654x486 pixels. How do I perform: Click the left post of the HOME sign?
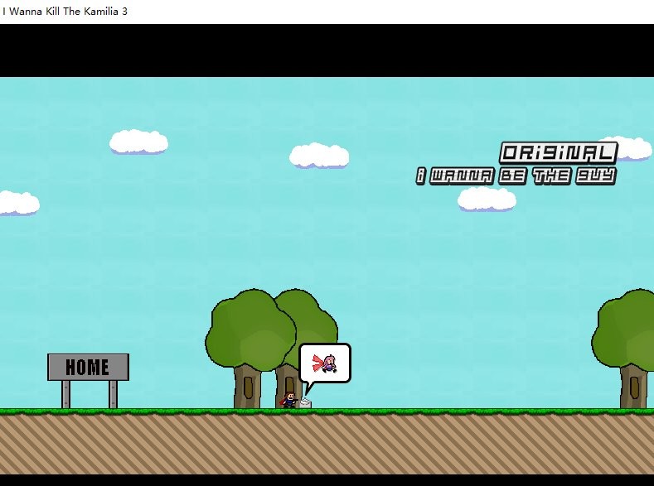[65, 394]
